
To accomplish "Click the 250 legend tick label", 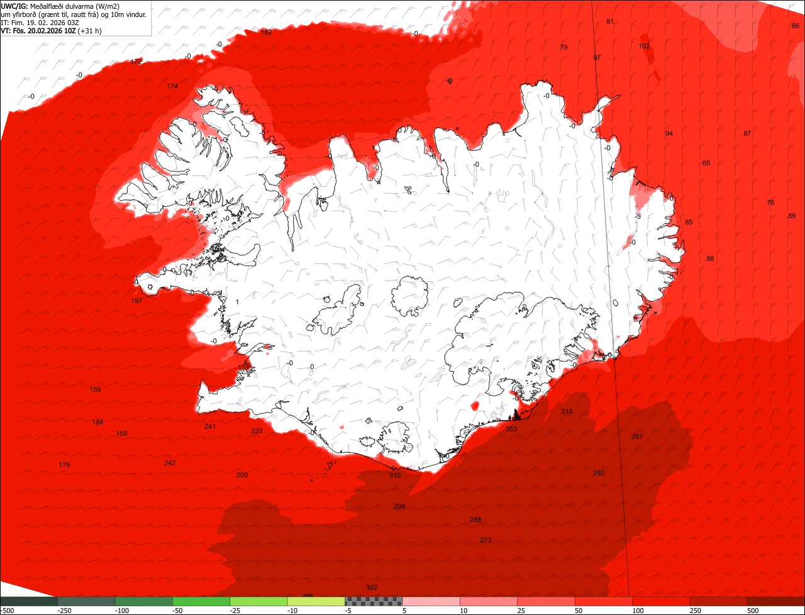I will [697, 610].
